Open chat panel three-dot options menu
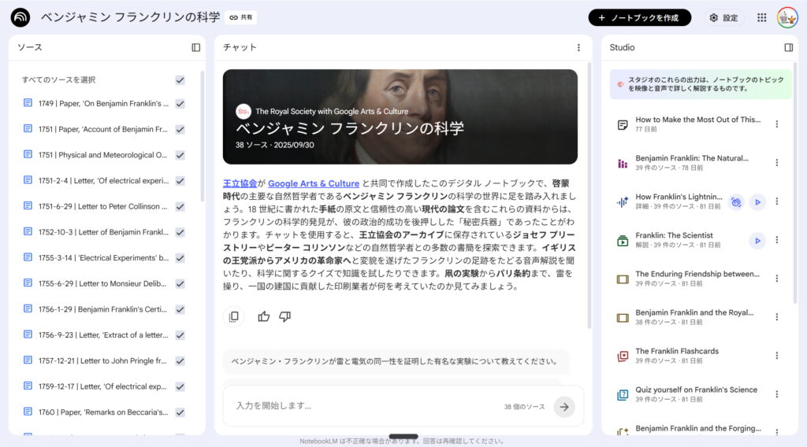 (x=578, y=47)
